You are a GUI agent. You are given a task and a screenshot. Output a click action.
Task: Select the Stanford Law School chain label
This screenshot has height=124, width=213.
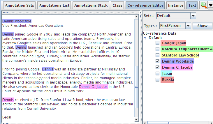tap(180, 55)
